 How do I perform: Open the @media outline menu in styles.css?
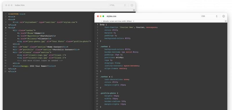coord(118,21)
